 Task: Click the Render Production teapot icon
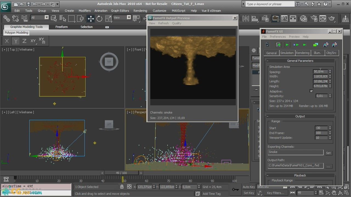tap(332, 18)
